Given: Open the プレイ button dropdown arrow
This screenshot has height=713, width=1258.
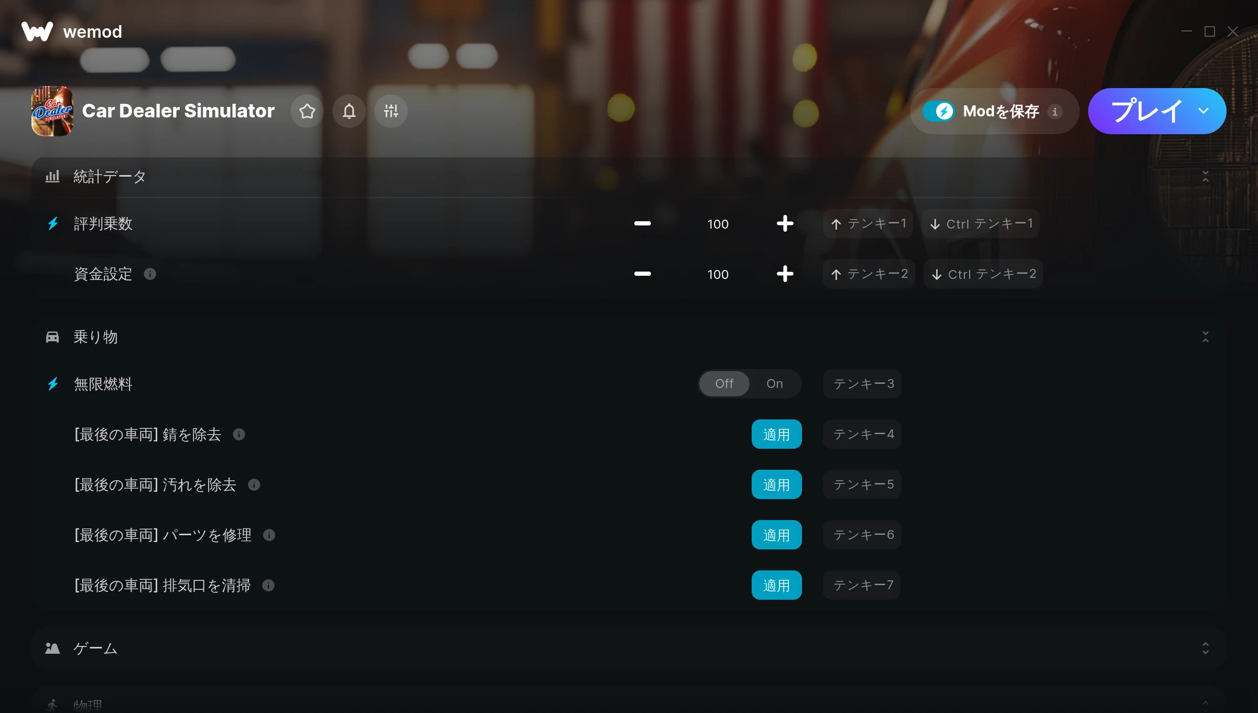Looking at the screenshot, I should [1203, 111].
